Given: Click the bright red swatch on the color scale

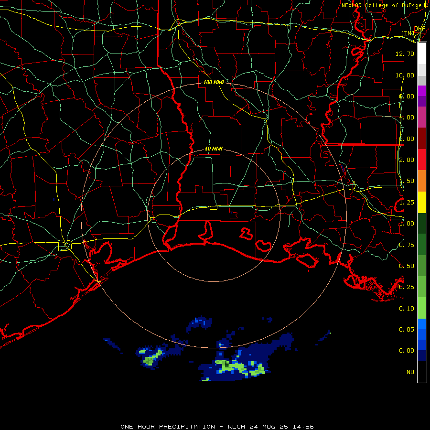Looking at the screenshot, I should point(422,160).
